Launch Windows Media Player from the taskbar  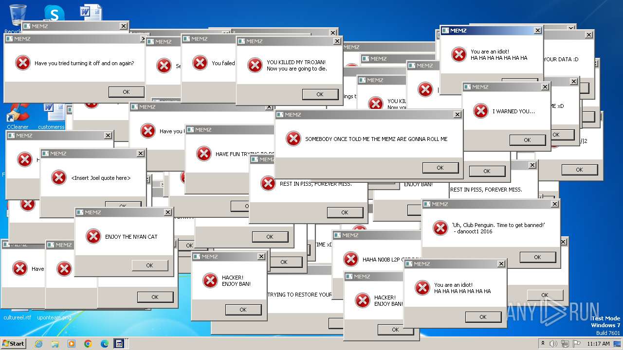pyautogui.click(x=72, y=344)
